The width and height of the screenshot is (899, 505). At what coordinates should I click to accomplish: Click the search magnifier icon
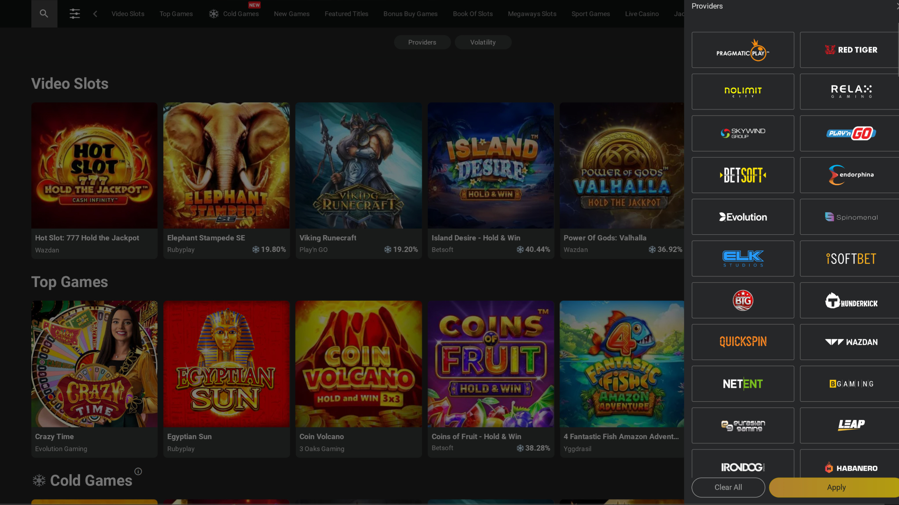pyautogui.click(x=44, y=14)
